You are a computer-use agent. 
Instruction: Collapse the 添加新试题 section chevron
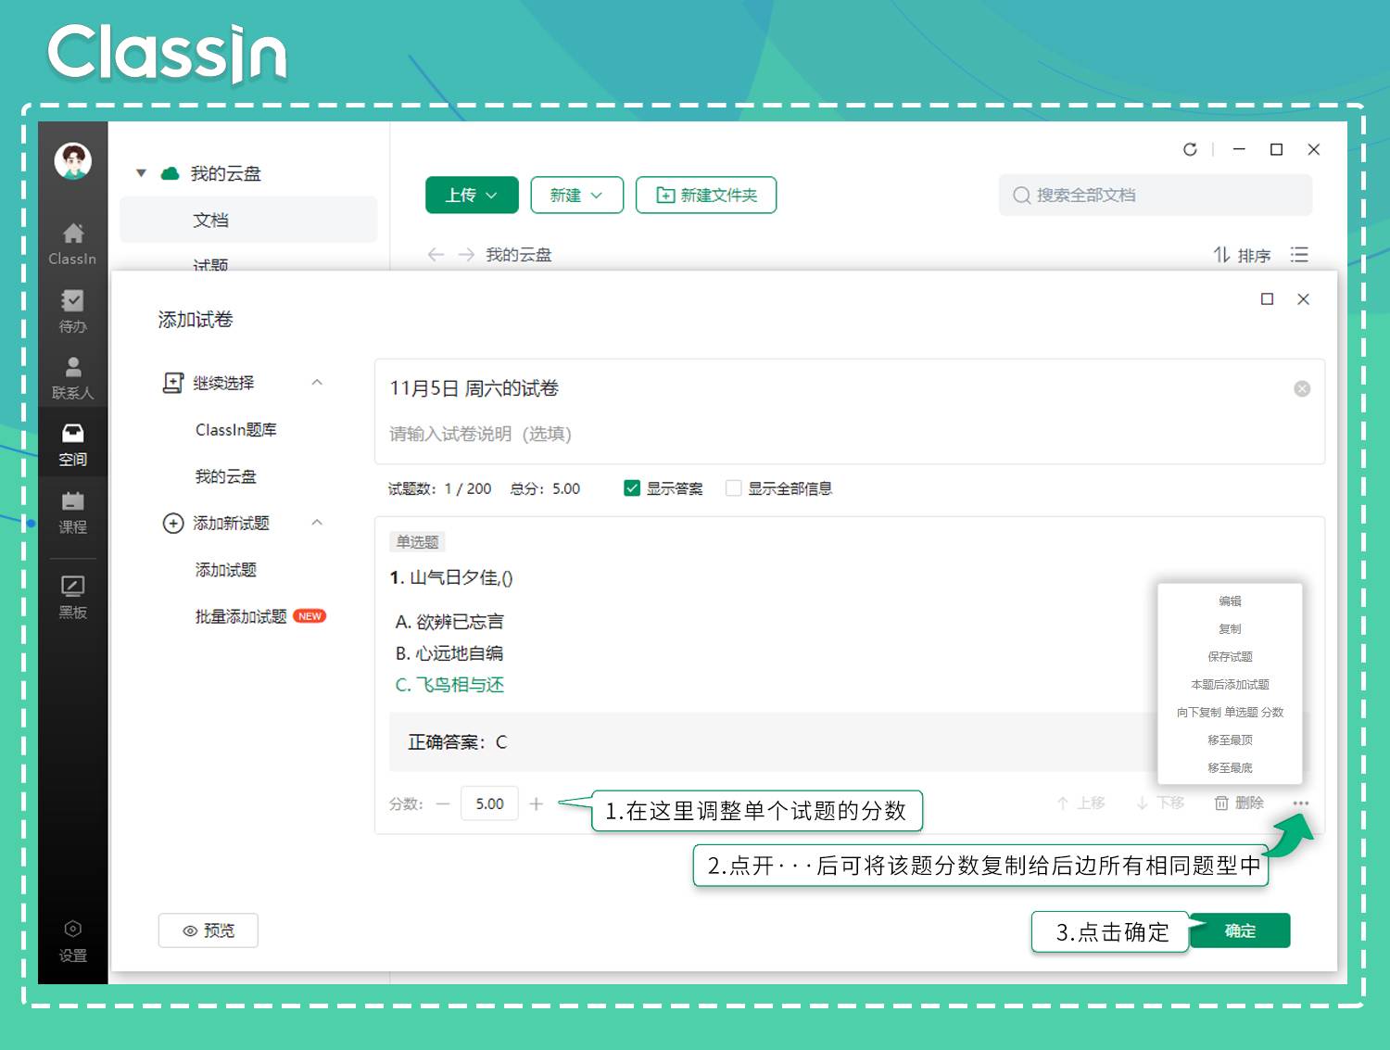317,523
